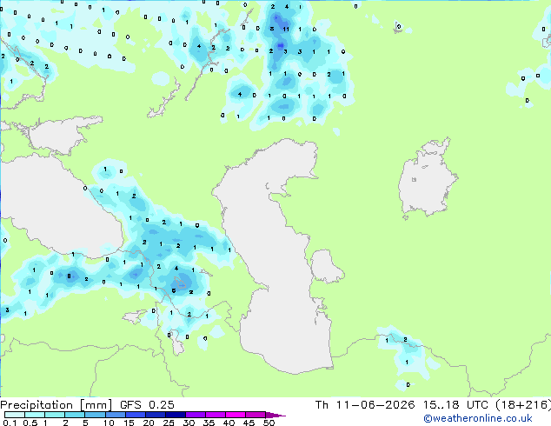Click the 'GFS 0.25' model label
This screenshot has height=426, width=551.
pyautogui.click(x=147, y=405)
